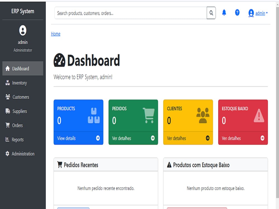Focus the search products, customers, orders field

131,13
